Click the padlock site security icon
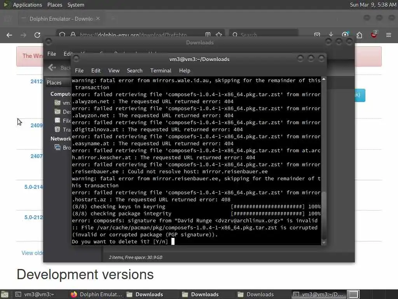 click(x=73, y=34)
